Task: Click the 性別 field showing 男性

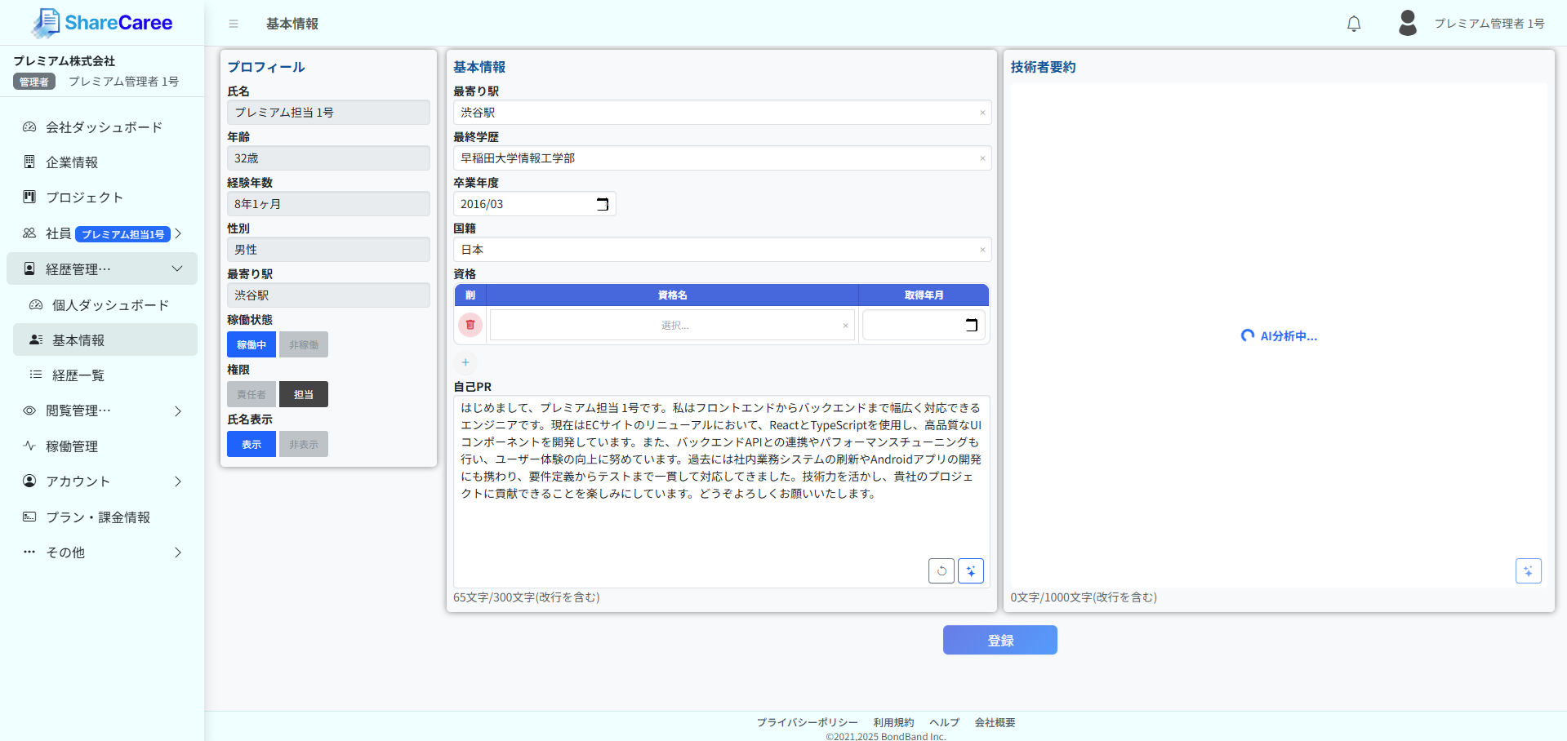Action: pos(328,250)
